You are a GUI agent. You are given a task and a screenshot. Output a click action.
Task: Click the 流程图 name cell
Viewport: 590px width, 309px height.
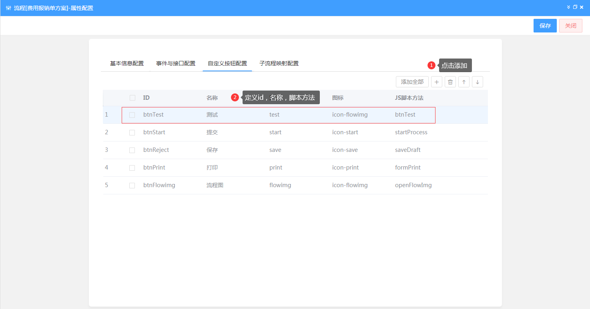(x=215, y=185)
